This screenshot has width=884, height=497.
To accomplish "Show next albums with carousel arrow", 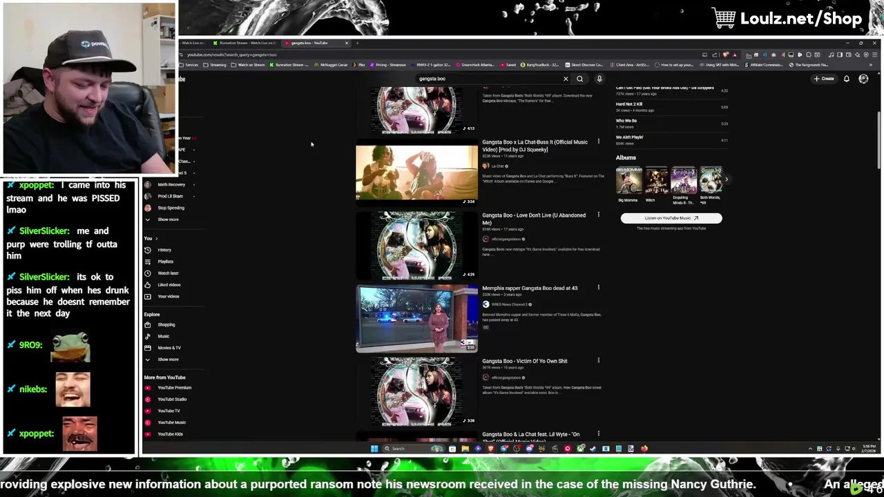I will coord(726,179).
